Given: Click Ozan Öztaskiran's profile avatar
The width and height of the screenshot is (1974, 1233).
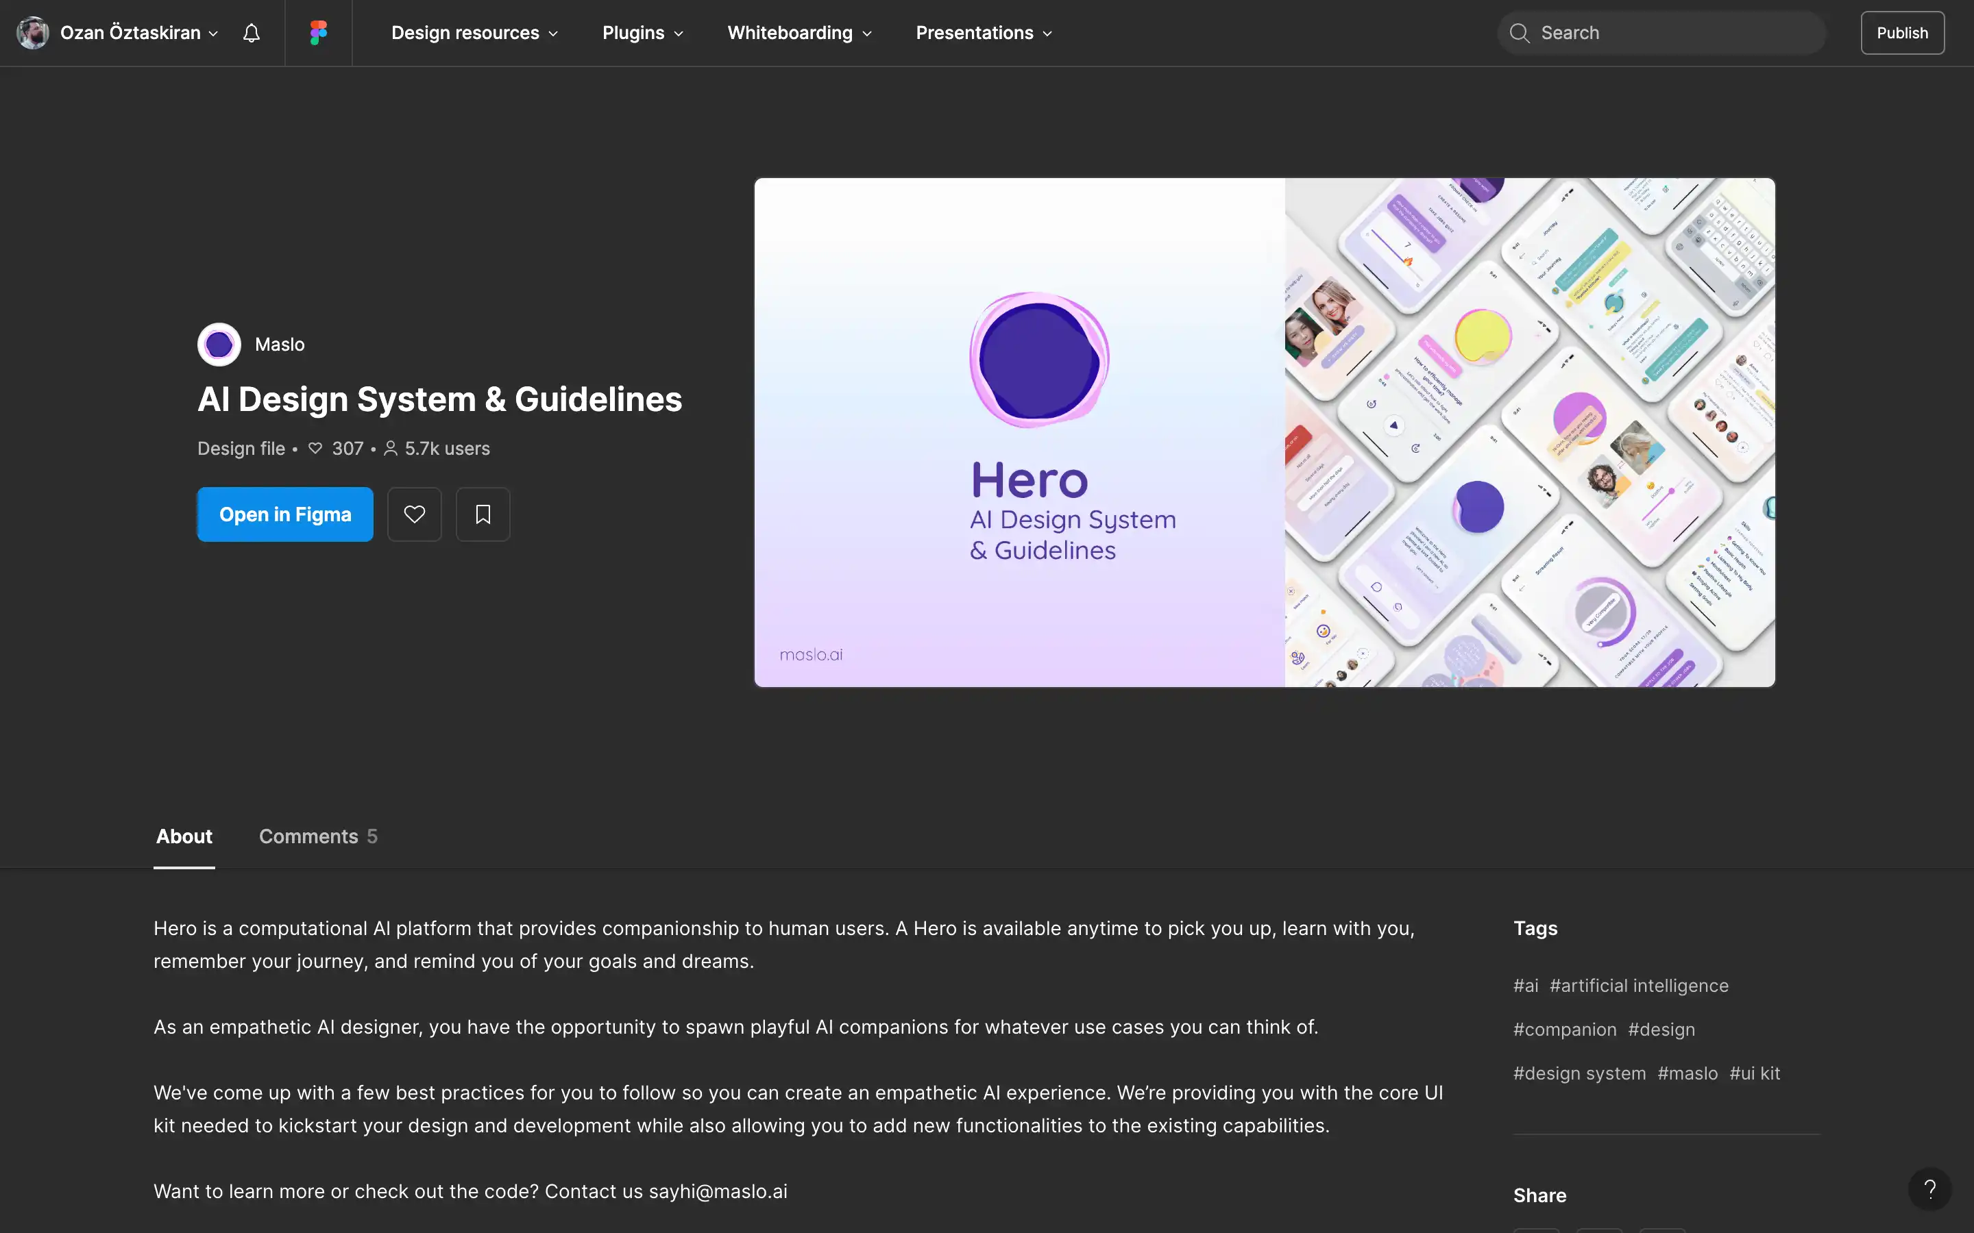Looking at the screenshot, I should click(33, 33).
